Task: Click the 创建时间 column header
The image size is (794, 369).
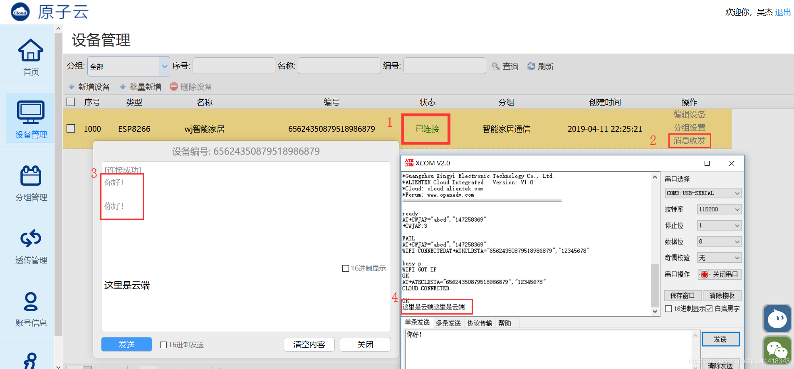Action: [605, 102]
